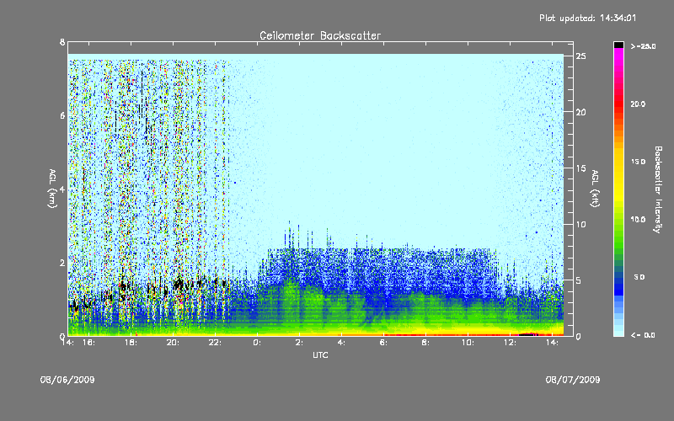The image size is (674, 421).
Task: Click the '<= 0.0' colorbar bottom label
Action: coord(644,335)
